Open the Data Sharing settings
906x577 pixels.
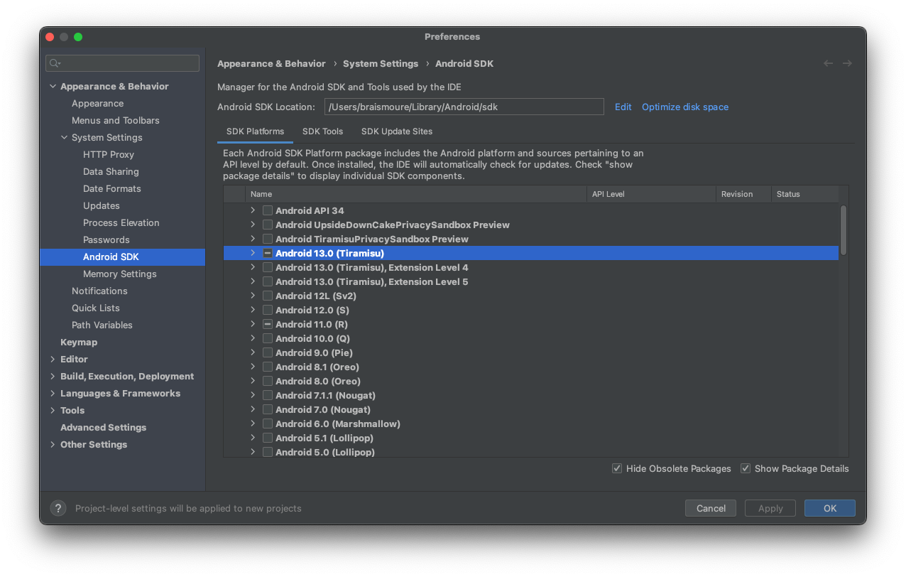[111, 171]
